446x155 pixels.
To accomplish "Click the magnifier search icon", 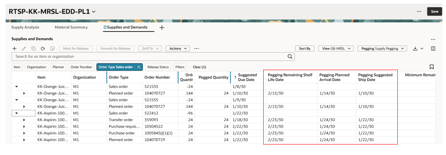I will 290,56.
